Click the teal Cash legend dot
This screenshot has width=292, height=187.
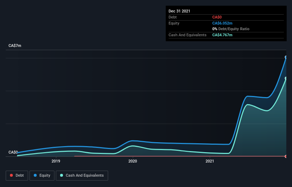point(62,175)
